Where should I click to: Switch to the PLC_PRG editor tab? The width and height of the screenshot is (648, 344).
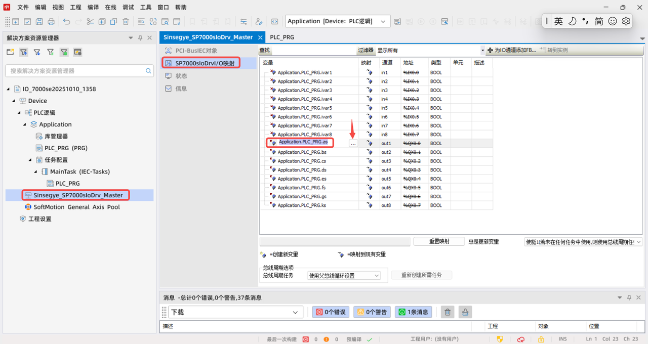pos(282,37)
